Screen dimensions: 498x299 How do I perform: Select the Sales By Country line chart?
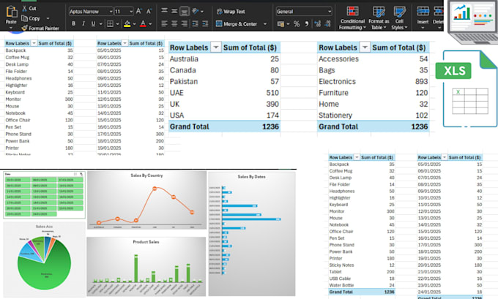click(146, 200)
